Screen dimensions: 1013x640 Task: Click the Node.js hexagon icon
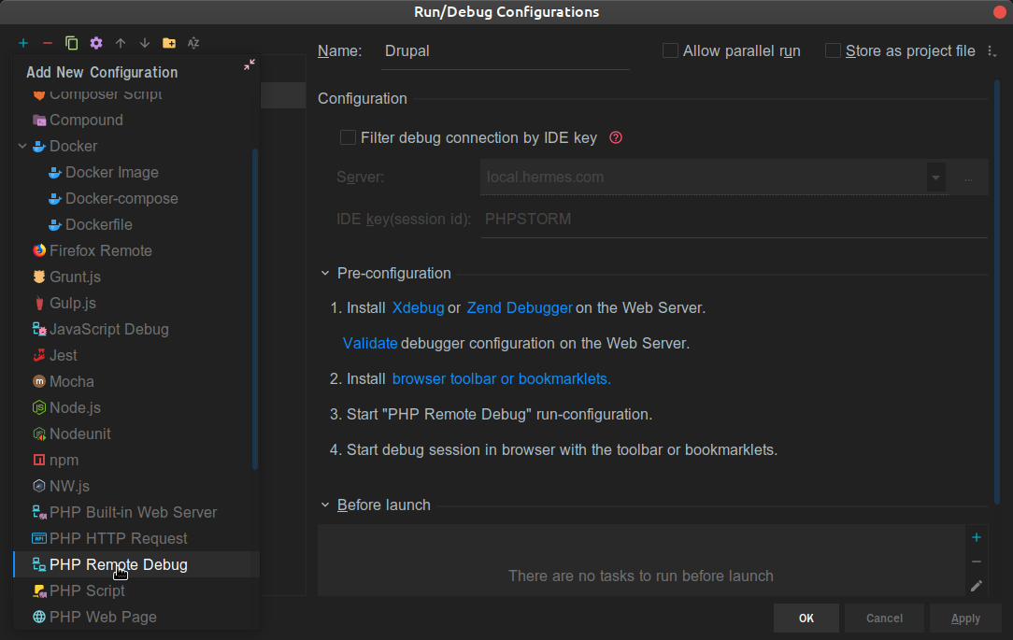pos(39,407)
